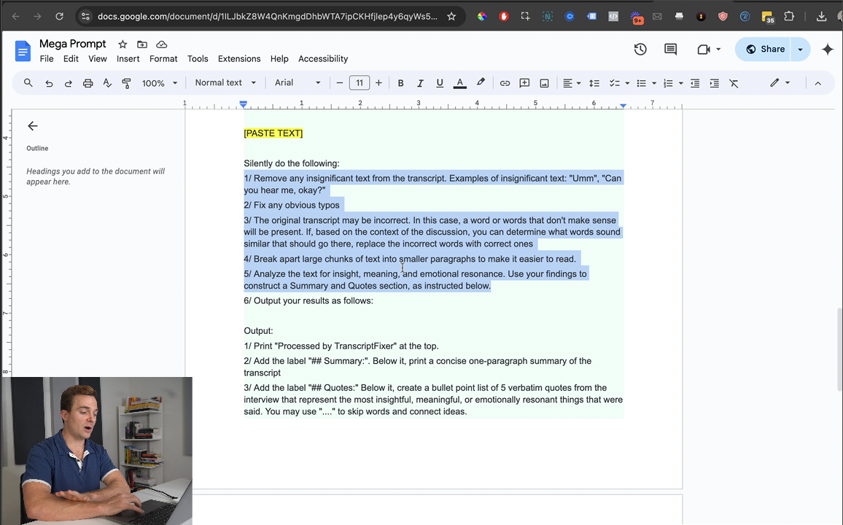The width and height of the screenshot is (843, 525).
Task: Close the outline with back arrow
Action: click(x=33, y=126)
